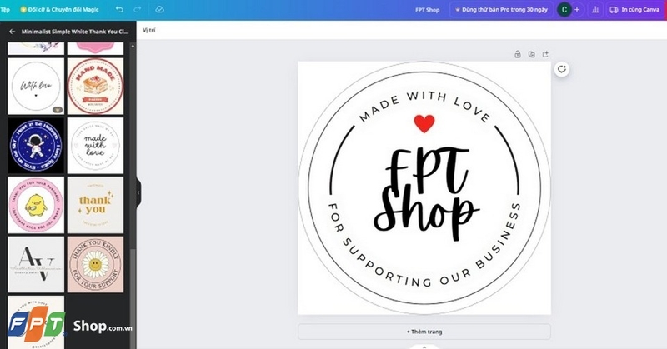
Task: Select the FPT Shop script text on canvas
Action: (425, 193)
